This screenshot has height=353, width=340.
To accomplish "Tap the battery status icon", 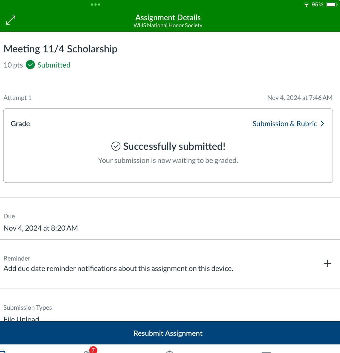I will (331, 4).
